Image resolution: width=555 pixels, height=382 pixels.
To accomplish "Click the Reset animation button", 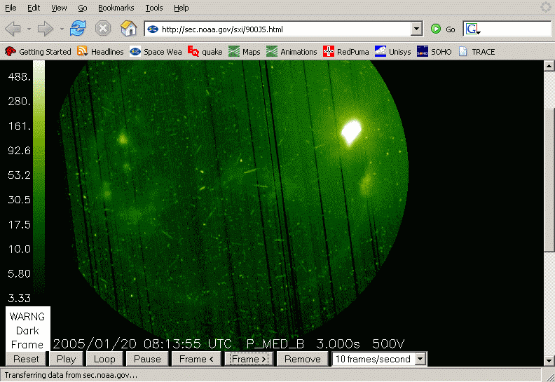I will pos(26,359).
